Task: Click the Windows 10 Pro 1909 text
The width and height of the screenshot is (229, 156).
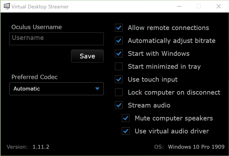Action: pos(196,147)
